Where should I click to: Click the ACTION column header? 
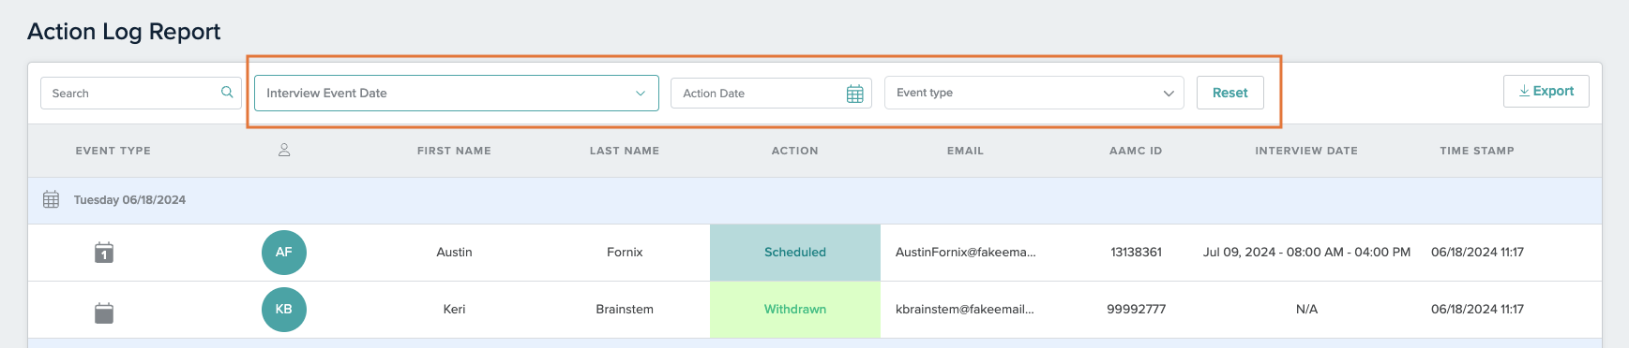(795, 151)
